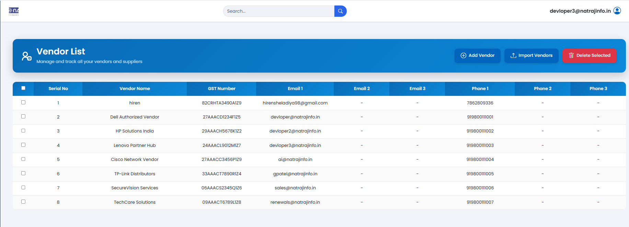Check the box for vendor hiren
Viewport: 629px width, 227px height.
pyautogui.click(x=23, y=102)
